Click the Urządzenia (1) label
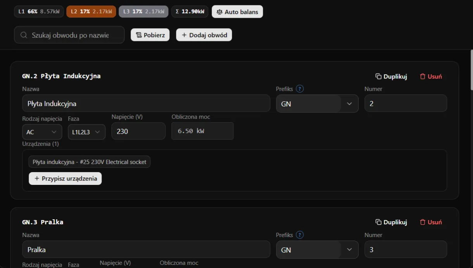This screenshot has height=268, width=473. [x=40, y=143]
